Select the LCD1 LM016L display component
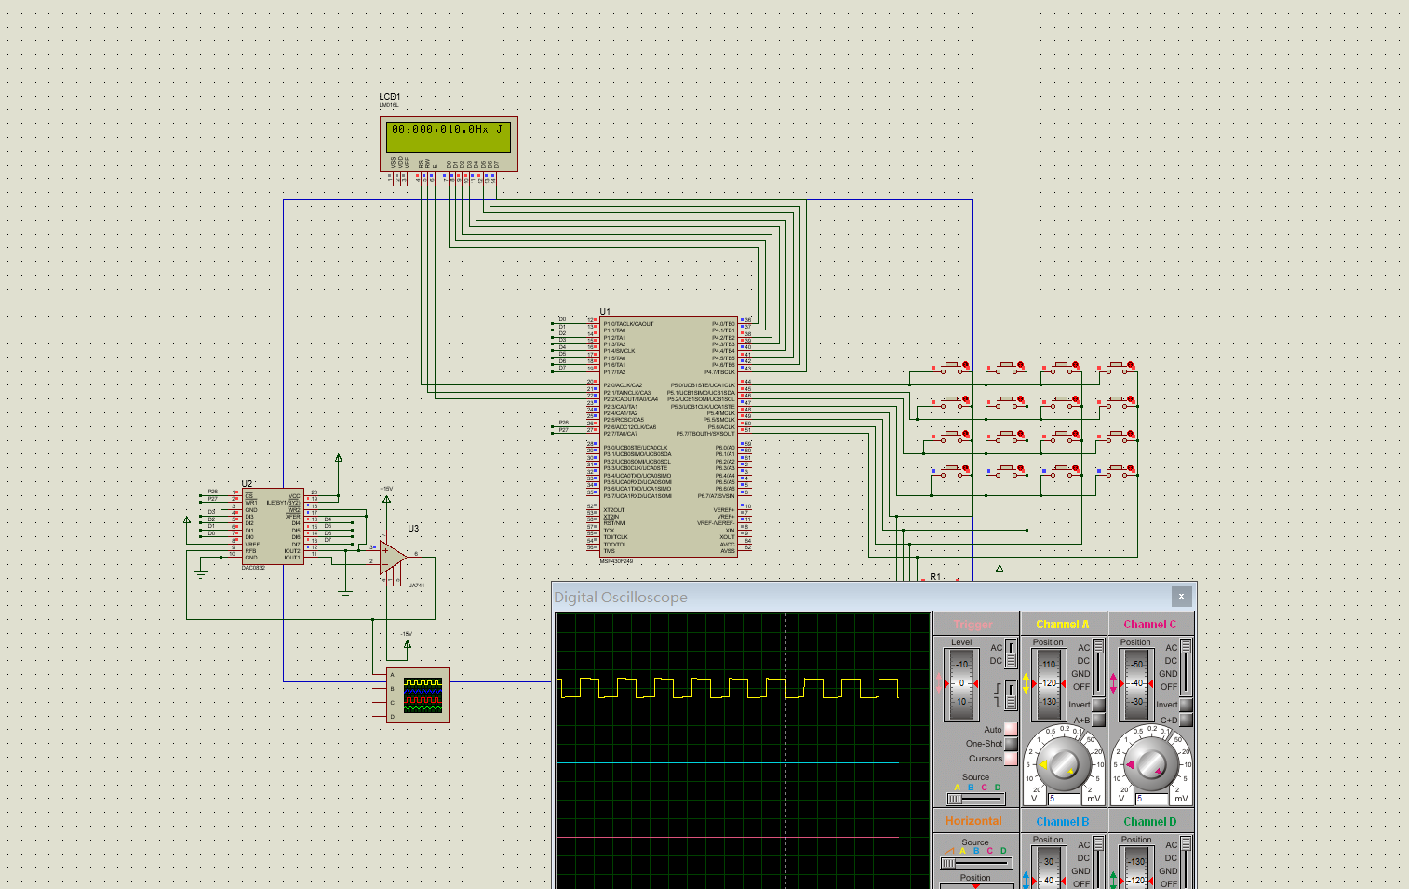1409x889 pixels. coord(449,144)
